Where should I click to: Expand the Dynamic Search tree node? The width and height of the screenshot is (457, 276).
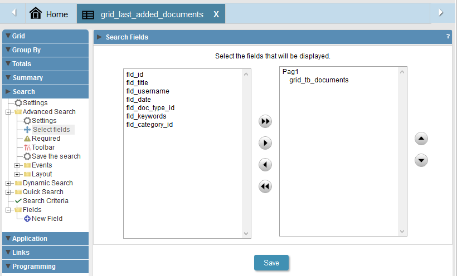point(8,183)
